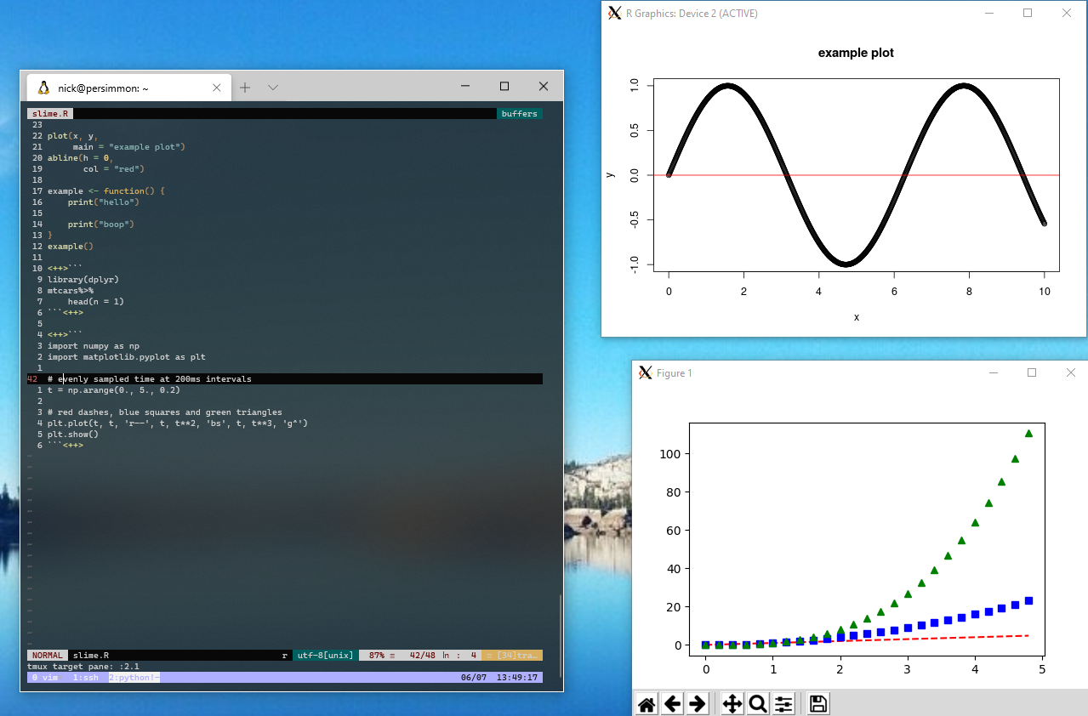Select the Pan axes tool
The image size is (1088, 716).
coord(732,703)
